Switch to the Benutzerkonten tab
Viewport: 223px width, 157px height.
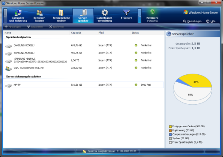coord(40,16)
